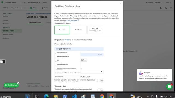Open organization settings gear icon
Image resolution: width=175 pixels, height=98 pixels.
click(25, 2)
